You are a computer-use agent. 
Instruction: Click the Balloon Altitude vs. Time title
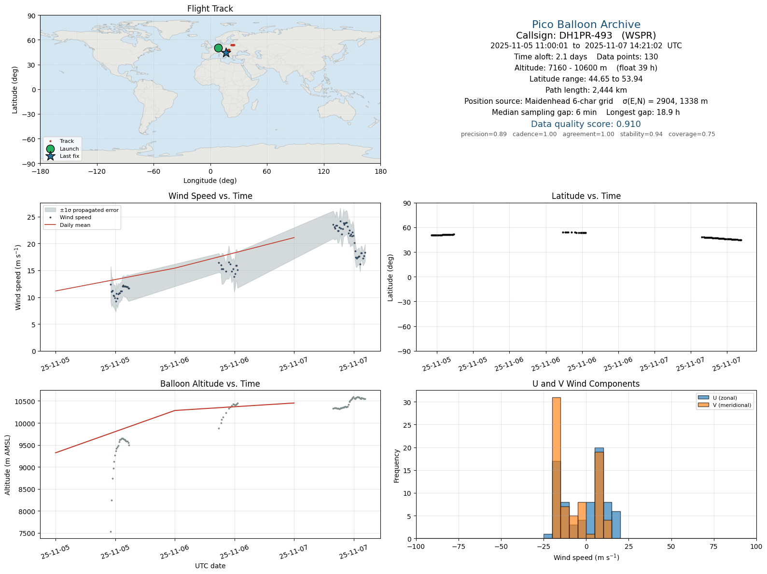(x=210, y=384)
